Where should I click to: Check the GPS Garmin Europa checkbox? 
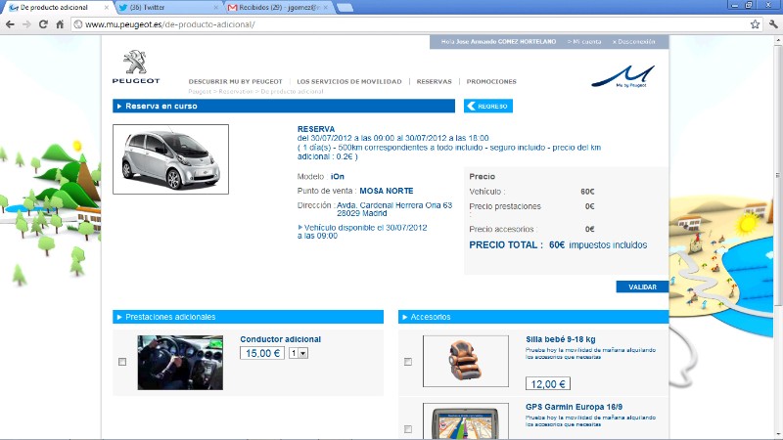(408, 429)
